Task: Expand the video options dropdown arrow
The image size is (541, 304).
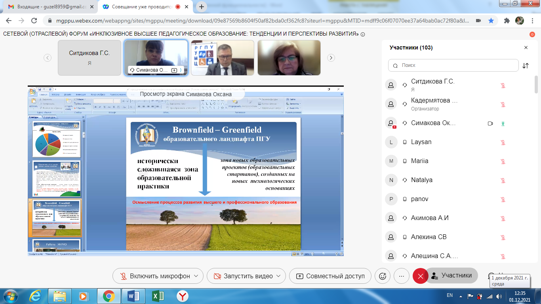Action: click(x=278, y=276)
